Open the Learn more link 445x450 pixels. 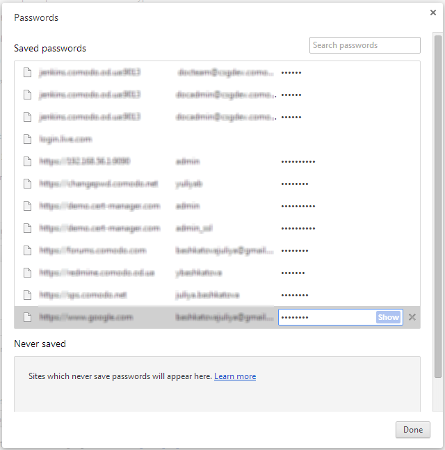click(x=235, y=376)
